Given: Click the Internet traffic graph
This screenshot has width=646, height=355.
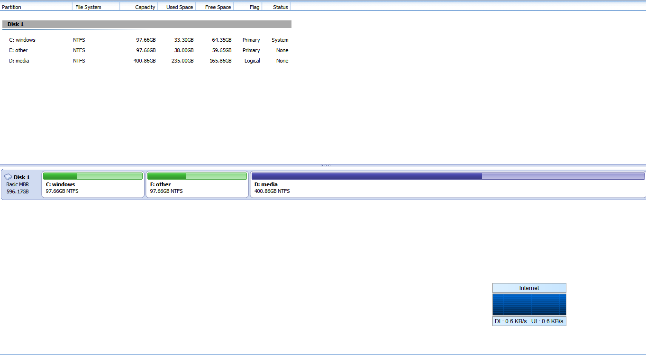Looking at the screenshot, I should (x=529, y=305).
